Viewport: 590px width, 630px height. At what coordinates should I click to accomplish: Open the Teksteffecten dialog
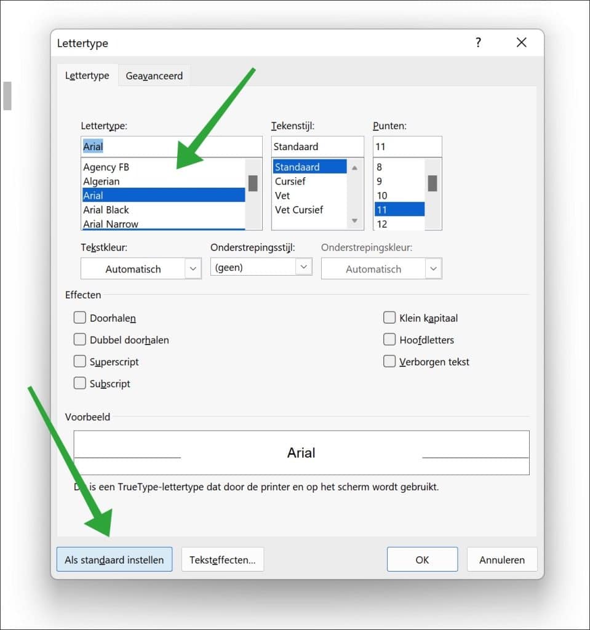tap(223, 559)
